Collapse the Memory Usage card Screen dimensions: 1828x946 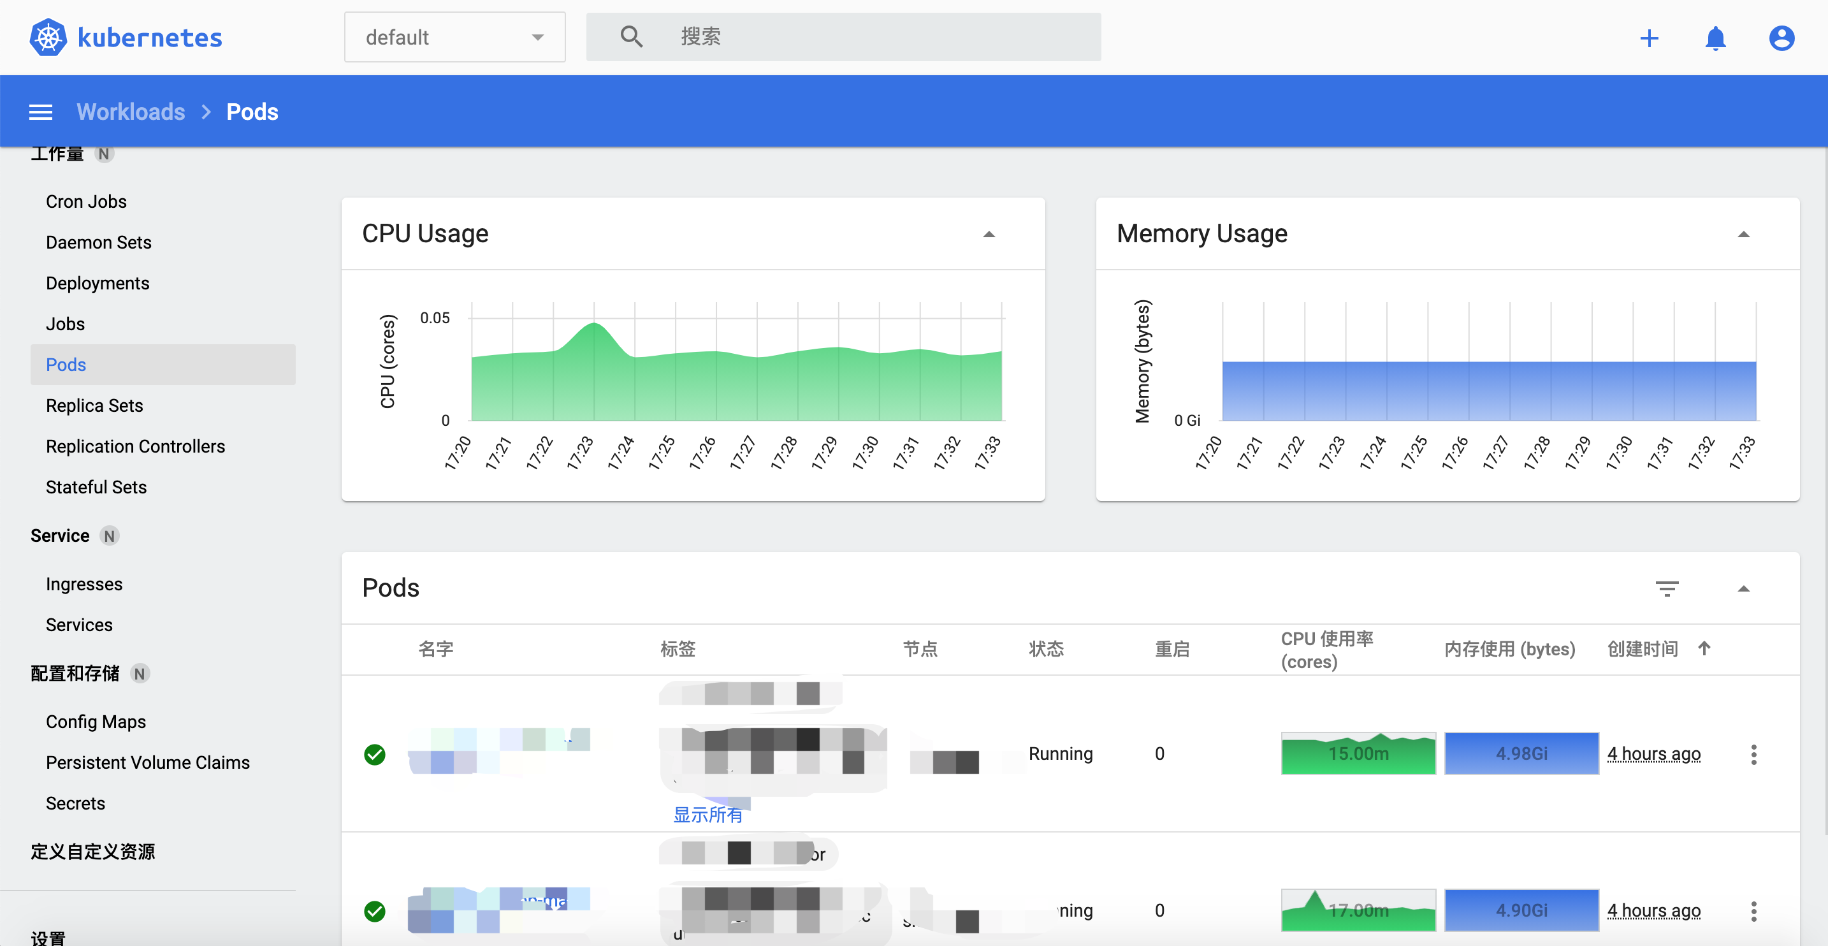1743,234
